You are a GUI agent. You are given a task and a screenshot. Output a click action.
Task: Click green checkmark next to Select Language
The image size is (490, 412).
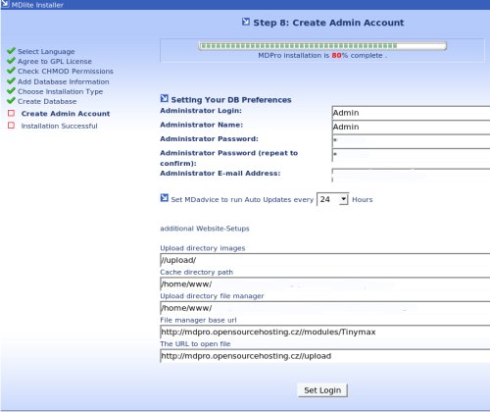[11, 51]
